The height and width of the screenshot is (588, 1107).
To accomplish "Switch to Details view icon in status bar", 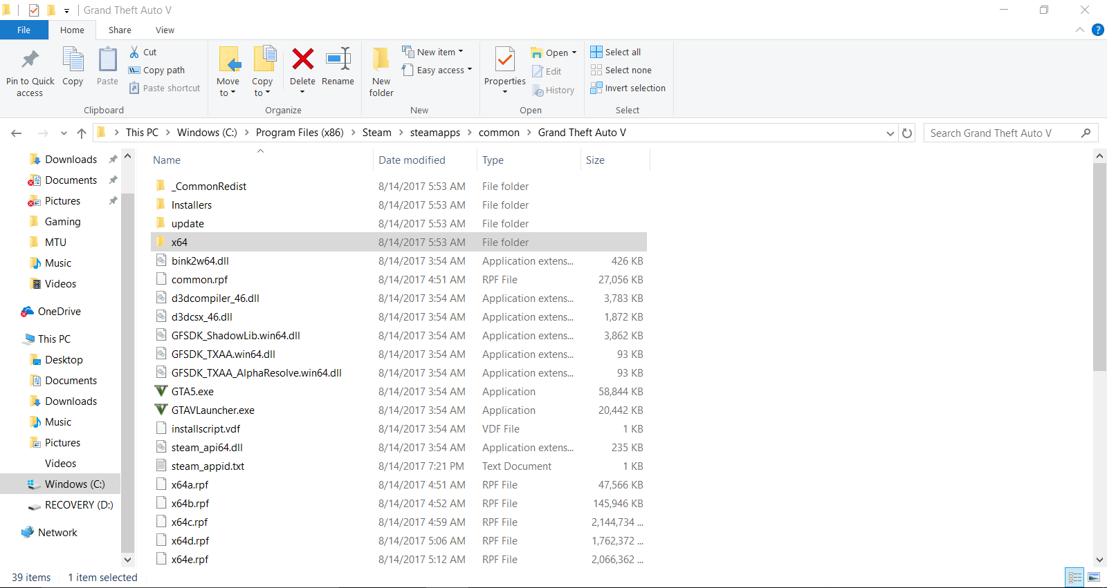I will [1075, 577].
